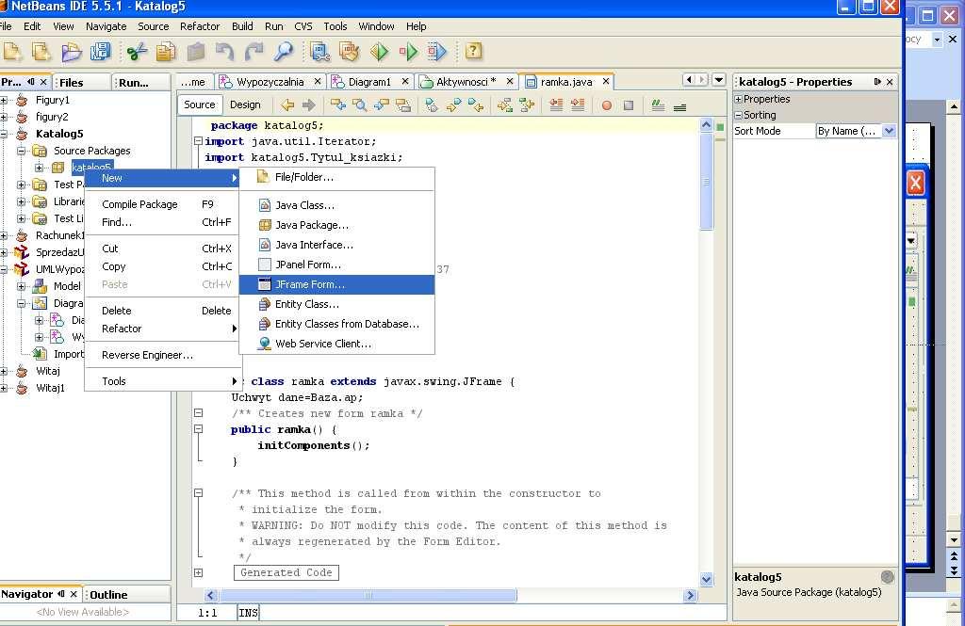The image size is (965, 626).
Task: Open the Refactor menu in menu bar
Action: click(x=200, y=26)
